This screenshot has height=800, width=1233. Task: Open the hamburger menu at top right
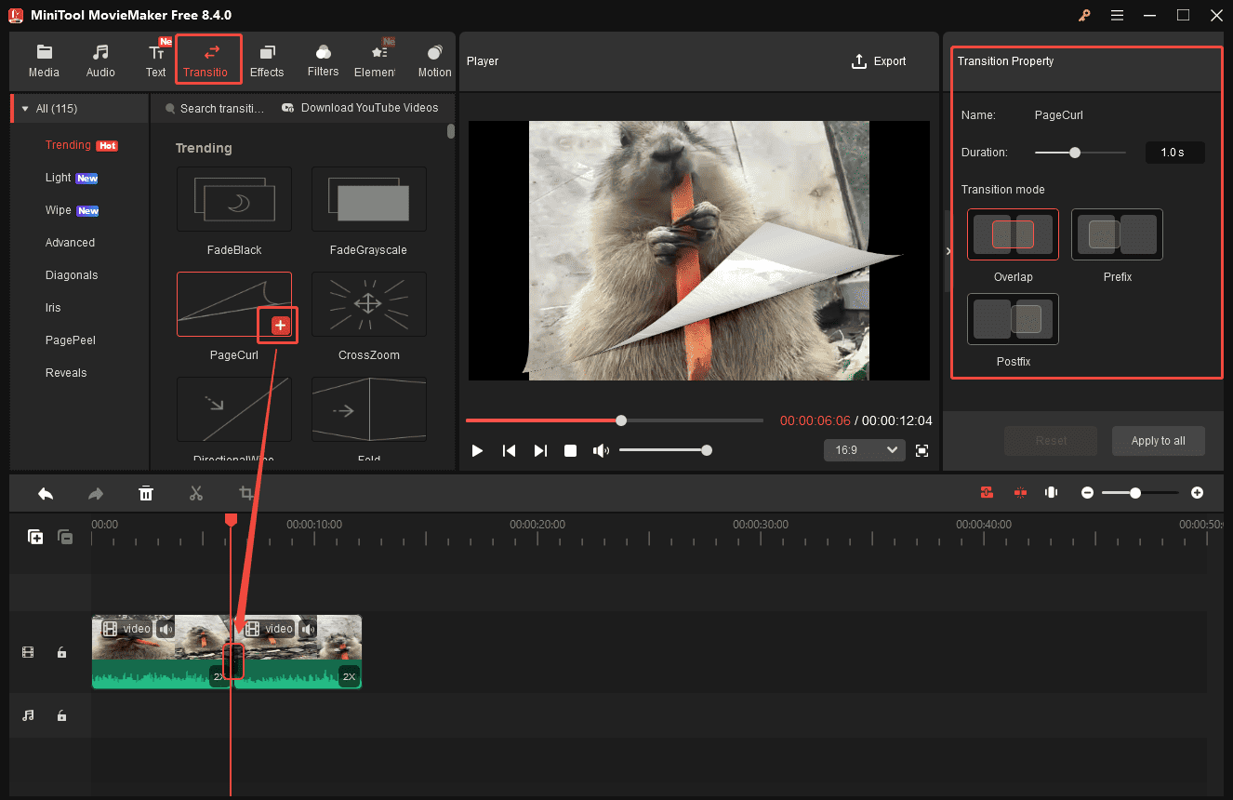coord(1117,15)
